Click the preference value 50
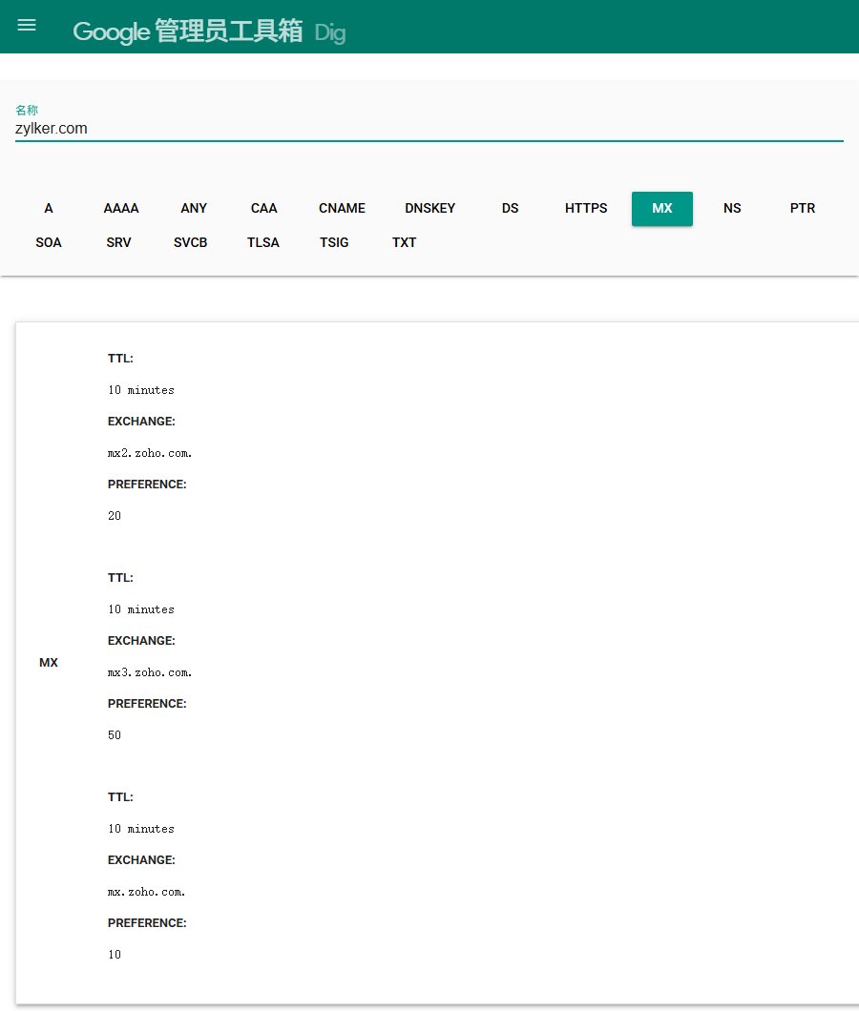 pyautogui.click(x=115, y=735)
